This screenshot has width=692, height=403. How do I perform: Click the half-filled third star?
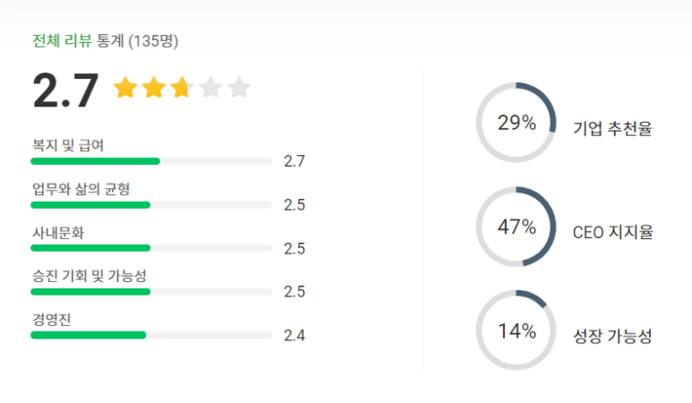point(183,87)
